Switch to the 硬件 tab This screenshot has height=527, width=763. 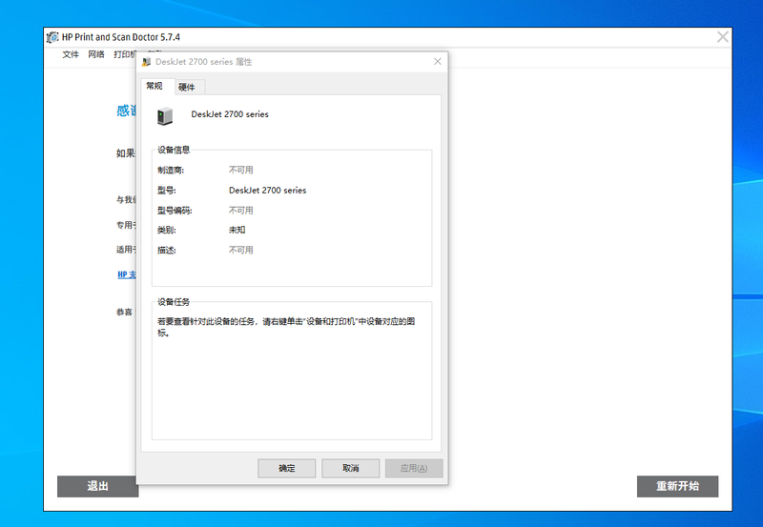pos(186,87)
